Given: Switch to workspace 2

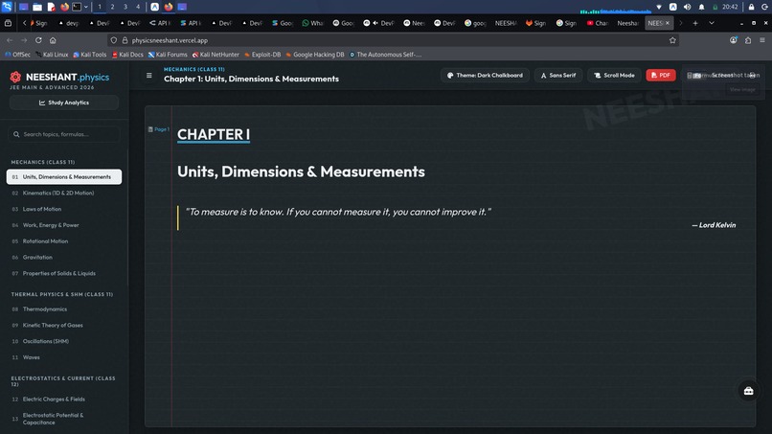Looking at the screenshot, I should click(x=112, y=7).
